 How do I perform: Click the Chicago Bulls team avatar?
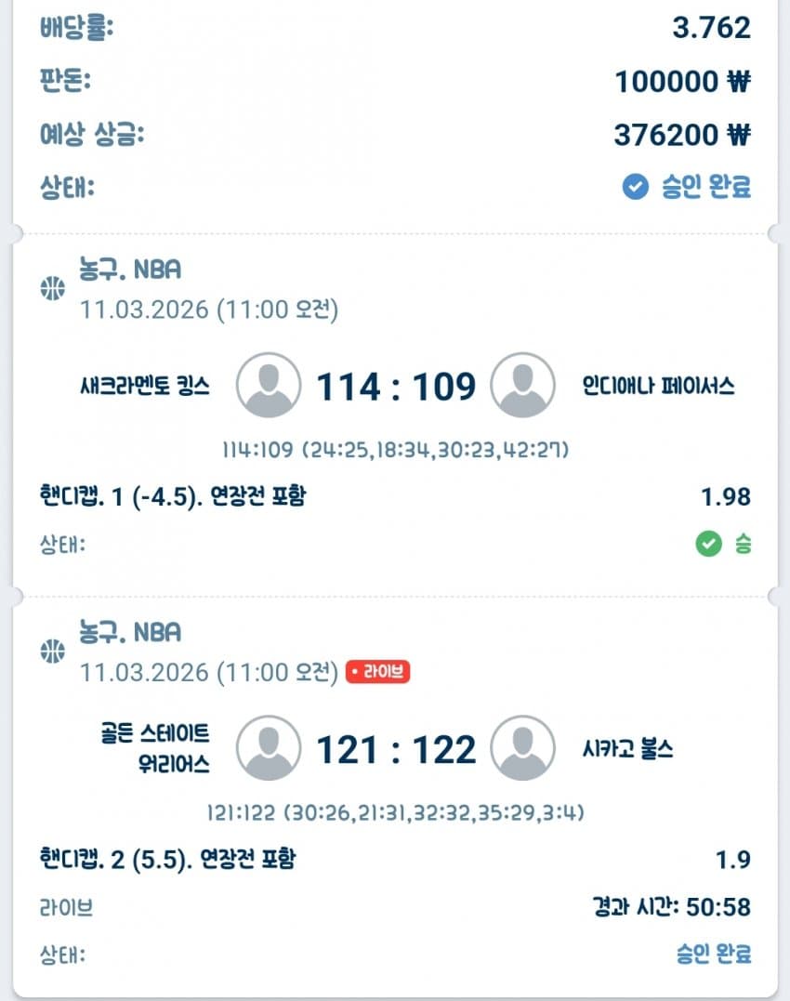coord(522,748)
